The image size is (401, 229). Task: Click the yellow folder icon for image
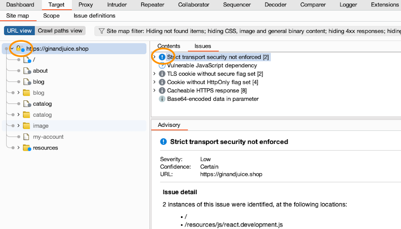pyautogui.click(x=26, y=126)
